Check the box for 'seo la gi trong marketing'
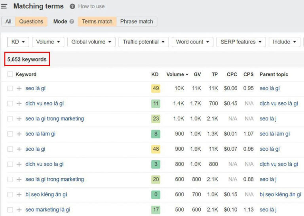This screenshot has height=216, width=304. click(x=10, y=119)
